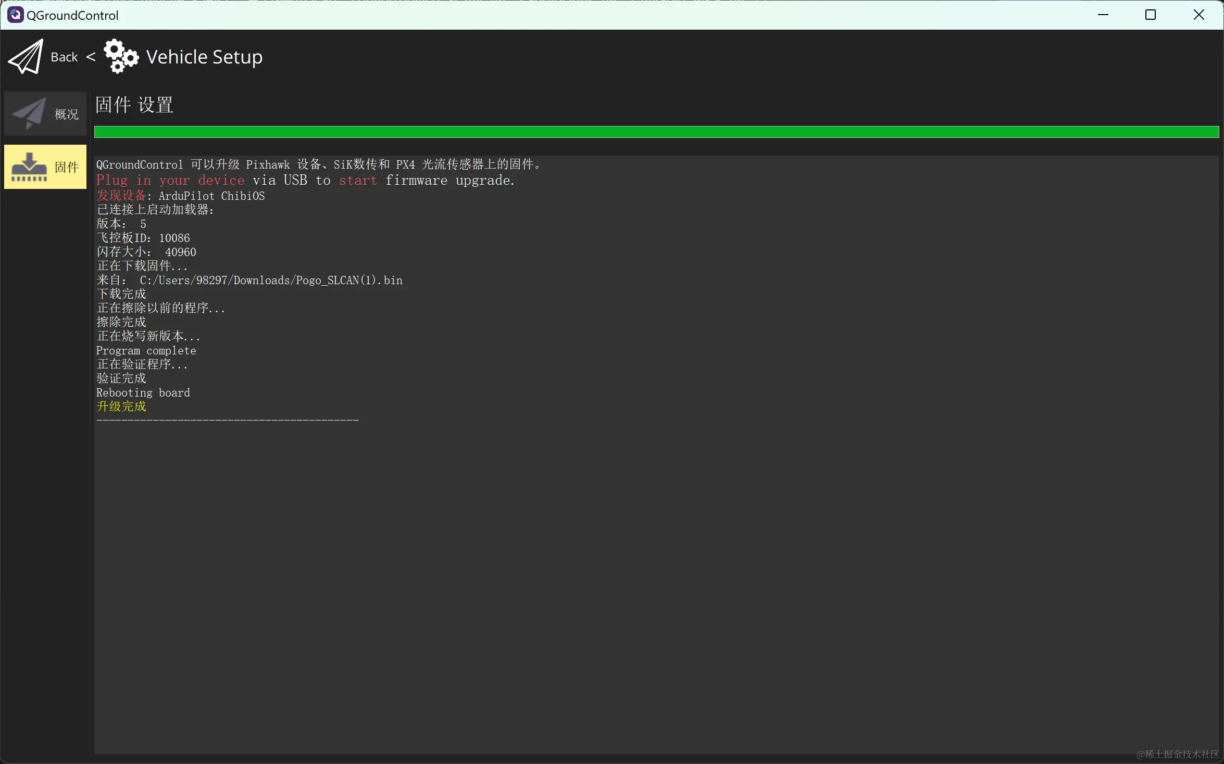Click the Pogo_SLCAN(1).bin file path line
The image size is (1224, 764).
click(249, 281)
